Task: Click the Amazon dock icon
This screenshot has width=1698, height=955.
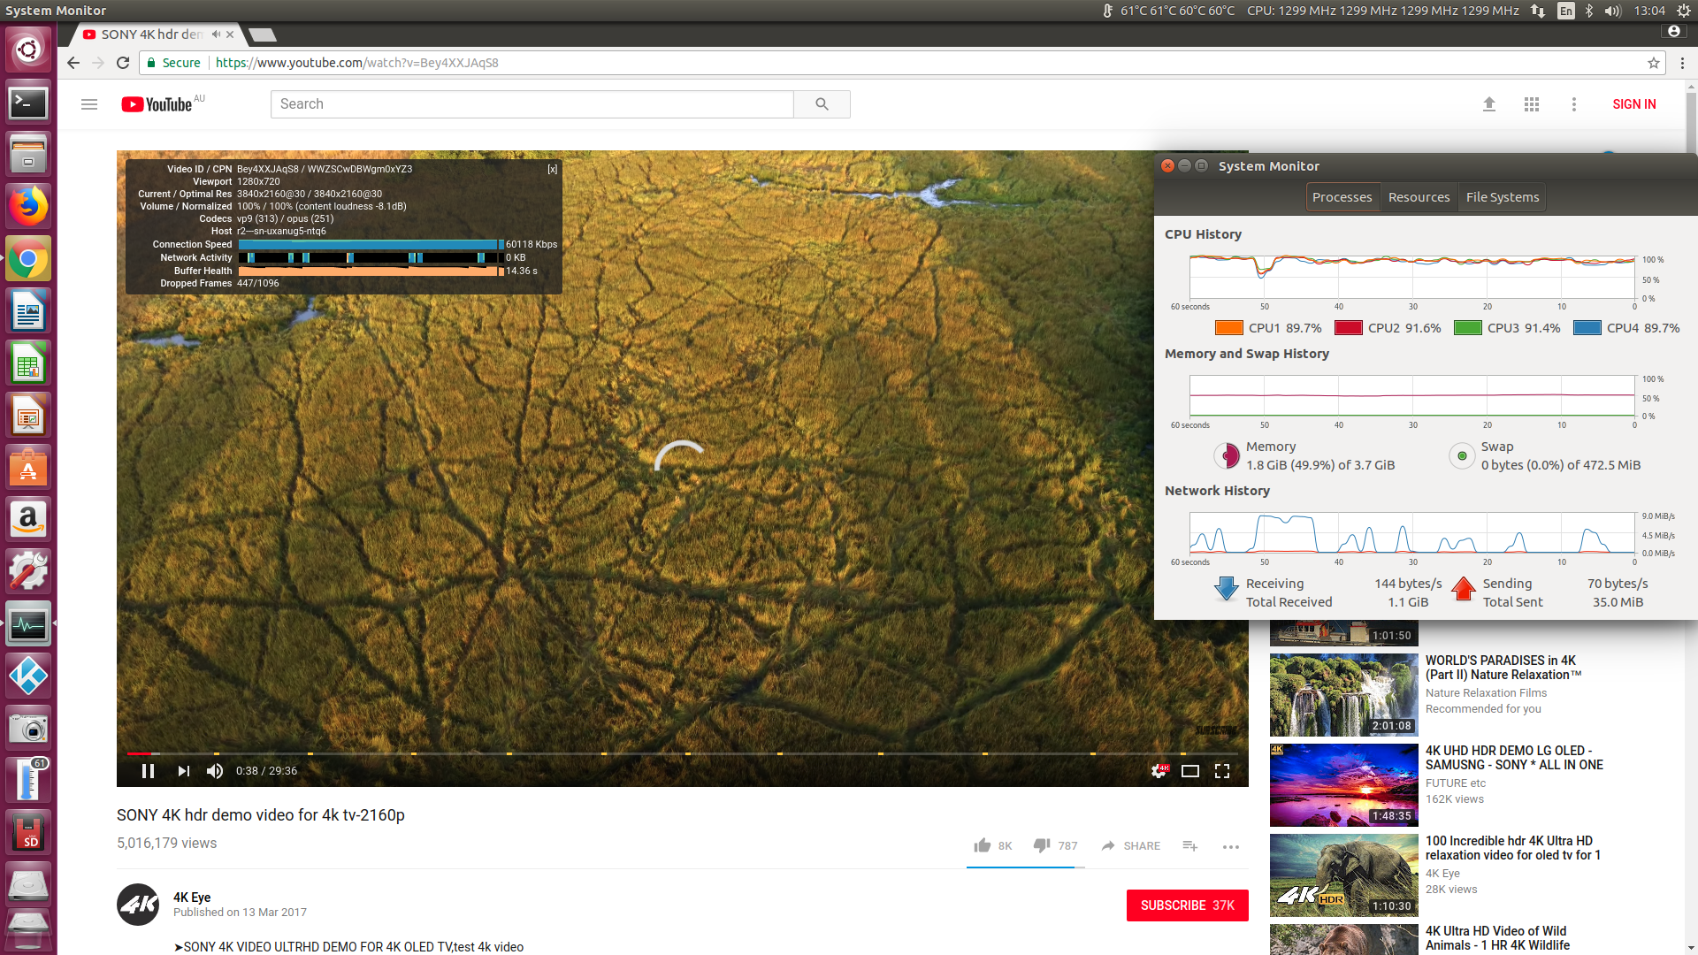Action: pos(28,520)
